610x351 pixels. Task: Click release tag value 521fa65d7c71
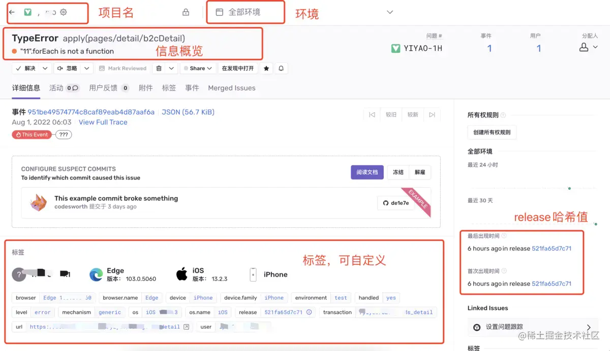click(x=283, y=312)
